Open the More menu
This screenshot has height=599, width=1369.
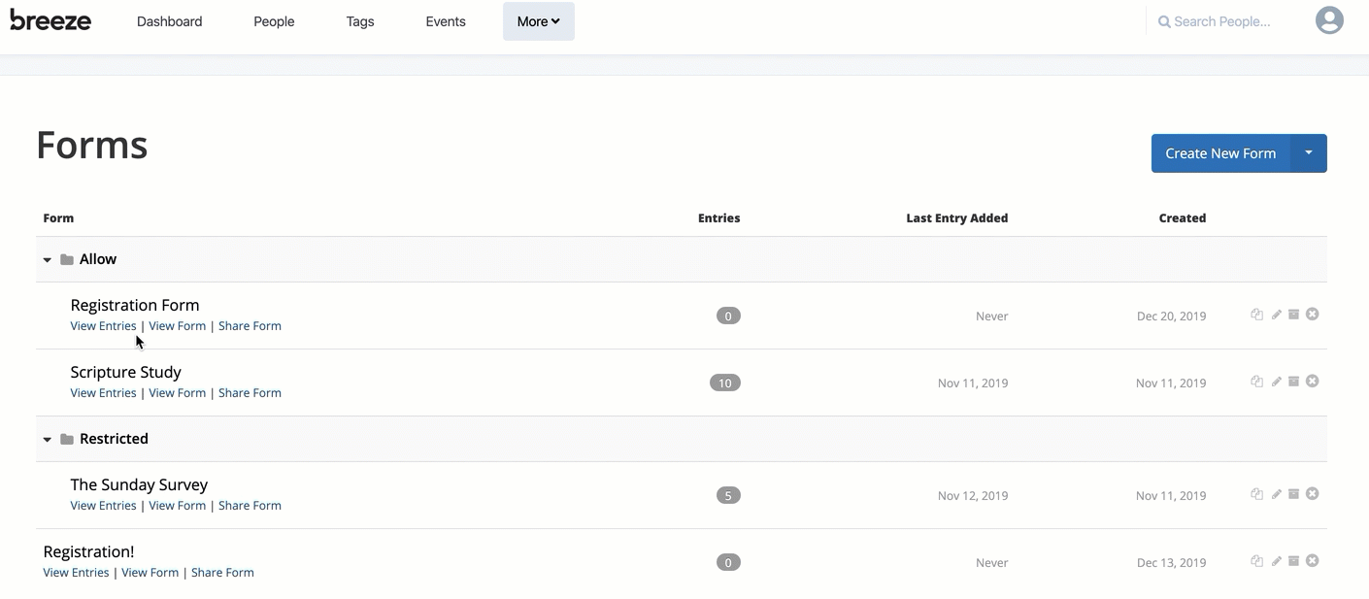539,21
